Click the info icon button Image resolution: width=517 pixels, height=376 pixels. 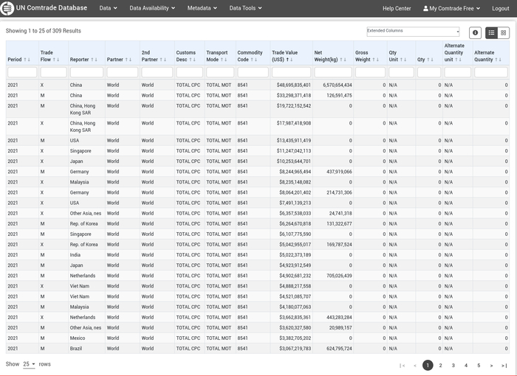point(475,33)
